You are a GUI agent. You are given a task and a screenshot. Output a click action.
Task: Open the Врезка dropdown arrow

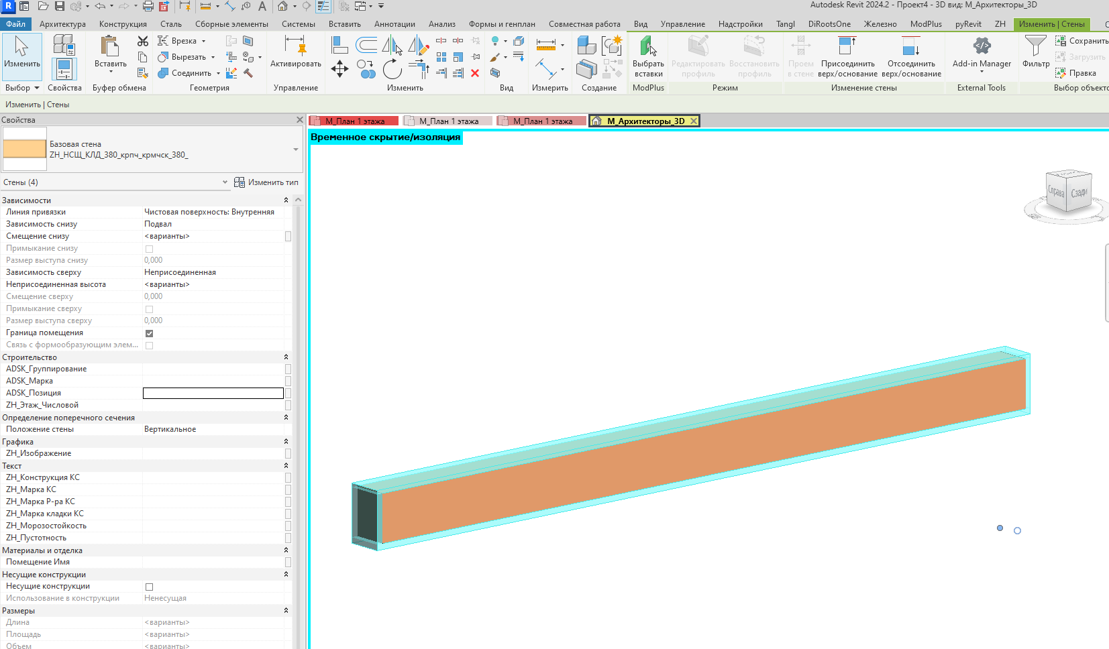[x=203, y=41]
